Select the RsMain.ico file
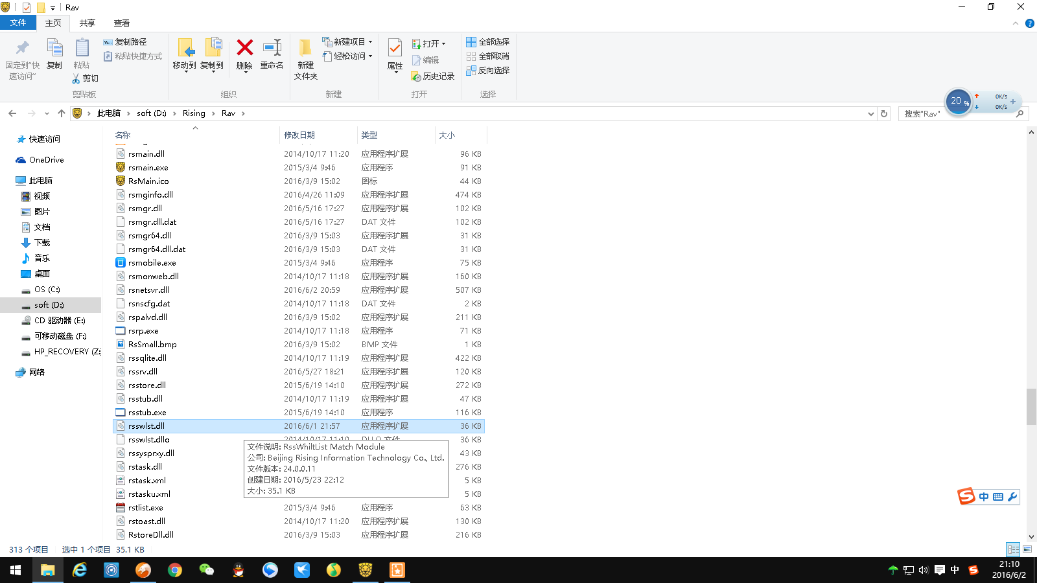 coord(148,181)
